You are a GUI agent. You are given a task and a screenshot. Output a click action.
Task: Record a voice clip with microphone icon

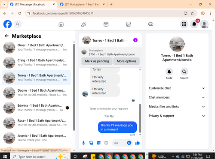(x=83, y=143)
